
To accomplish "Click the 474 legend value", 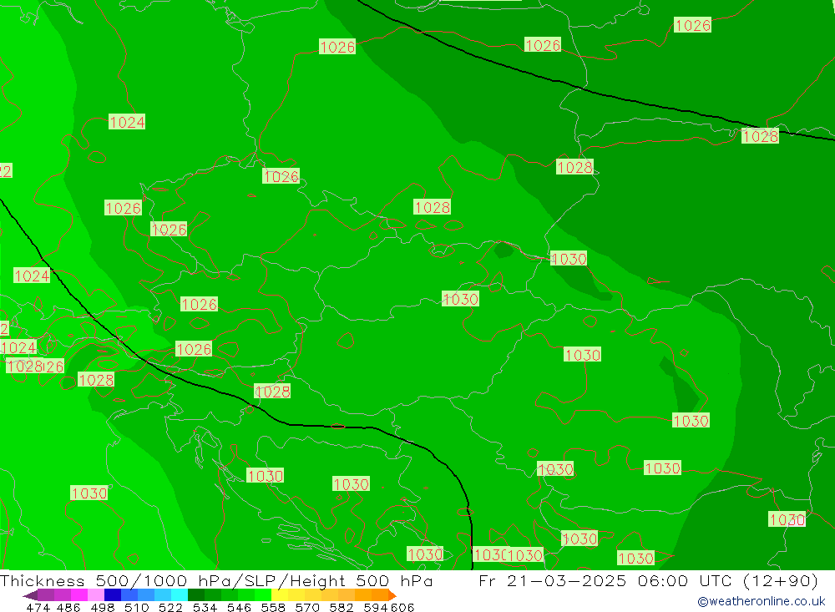I will (38, 607).
